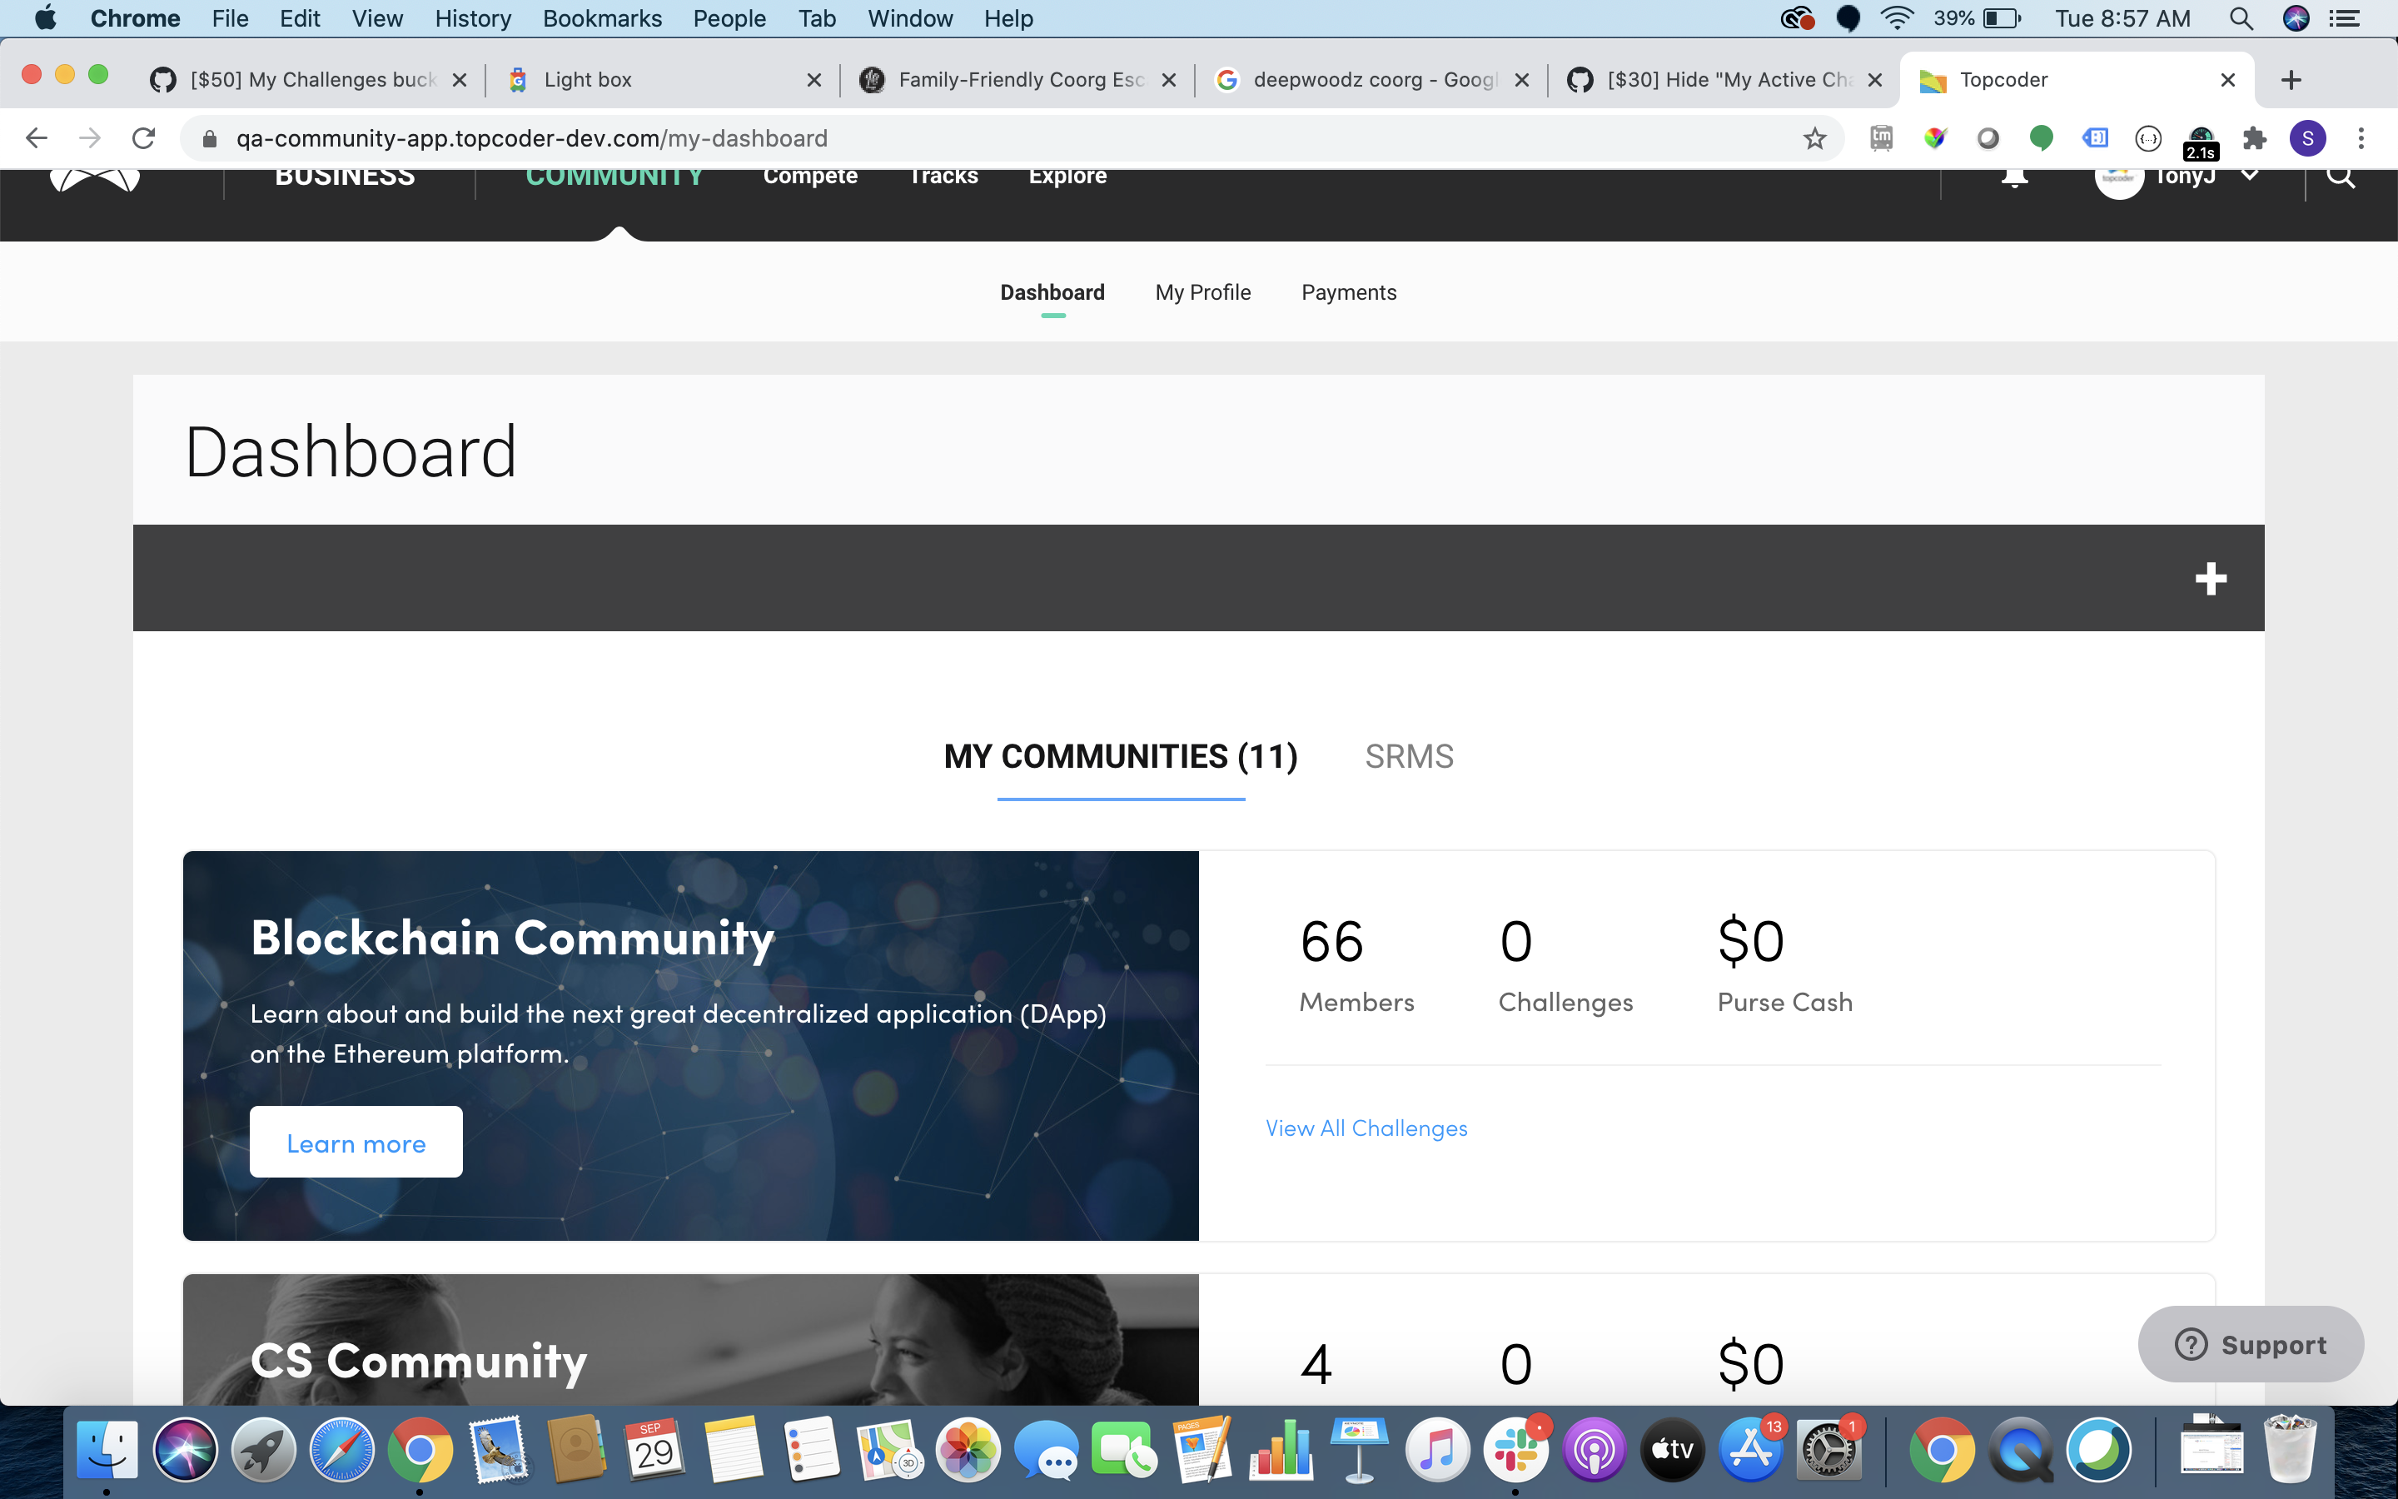Open the notifications bell icon

click(2013, 177)
